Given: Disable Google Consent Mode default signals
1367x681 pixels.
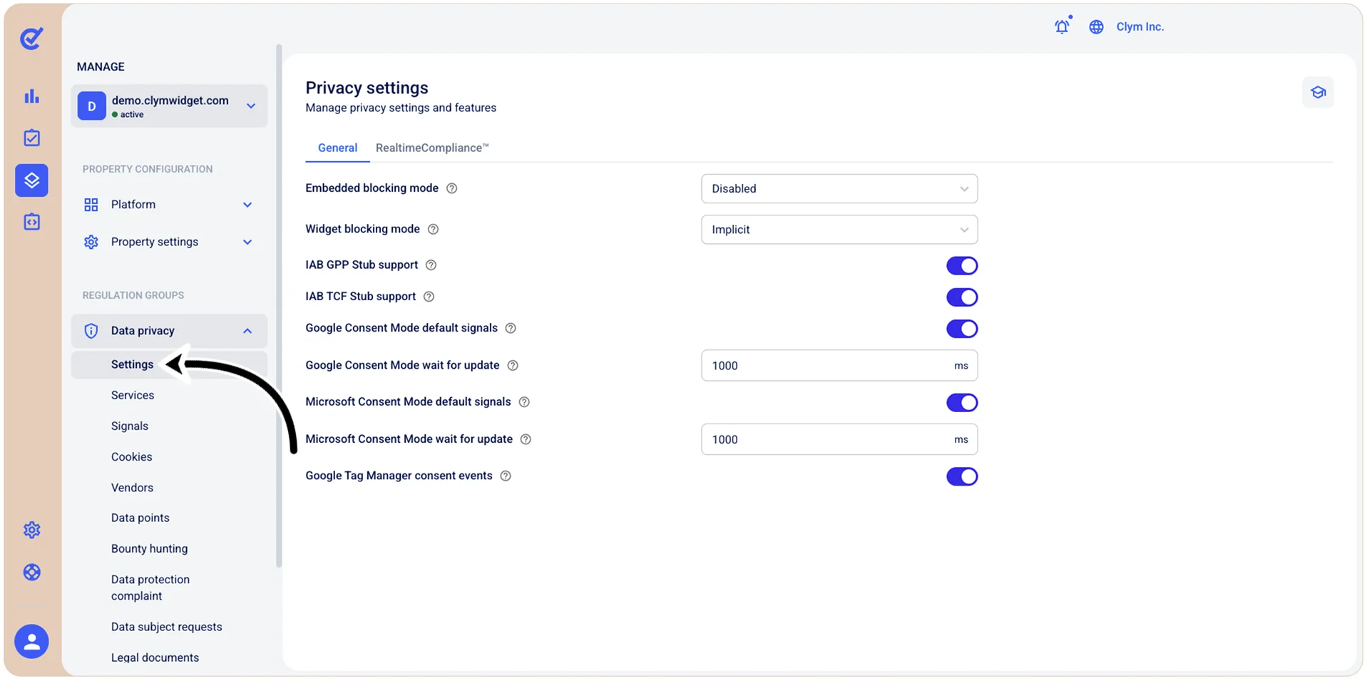Looking at the screenshot, I should click(962, 329).
